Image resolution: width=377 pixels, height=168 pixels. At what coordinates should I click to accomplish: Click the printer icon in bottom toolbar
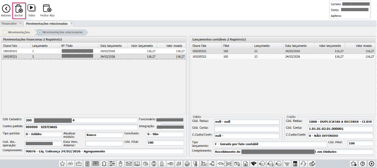tap(187, 164)
